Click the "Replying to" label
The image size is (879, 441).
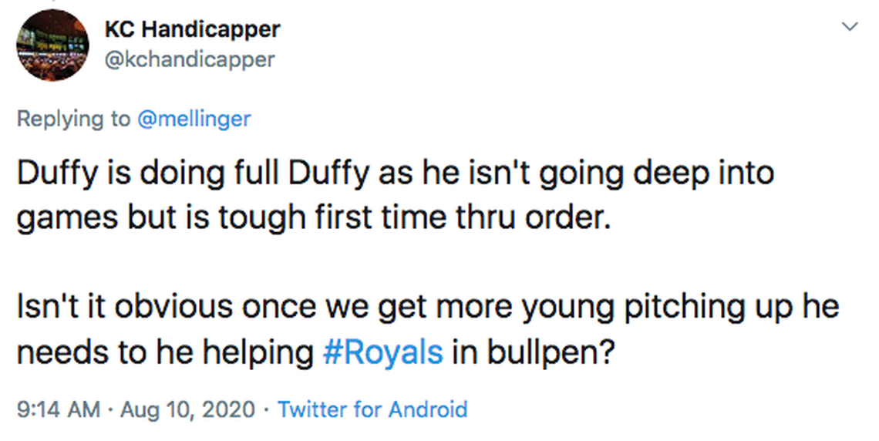click(x=73, y=118)
